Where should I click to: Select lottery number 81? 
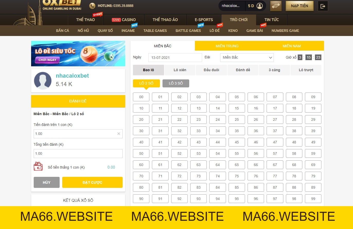(x=160, y=187)
